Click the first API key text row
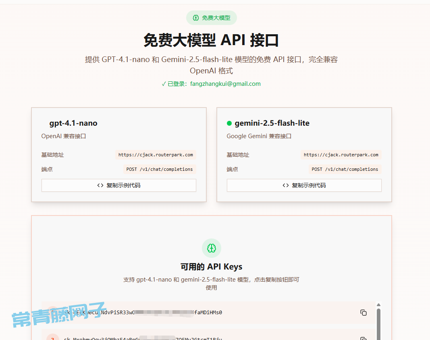Screen dimensions: 430x340 click(x=161, y=313)
